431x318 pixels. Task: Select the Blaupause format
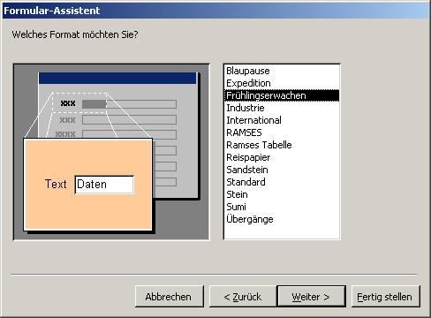click(x=282, y=71)
